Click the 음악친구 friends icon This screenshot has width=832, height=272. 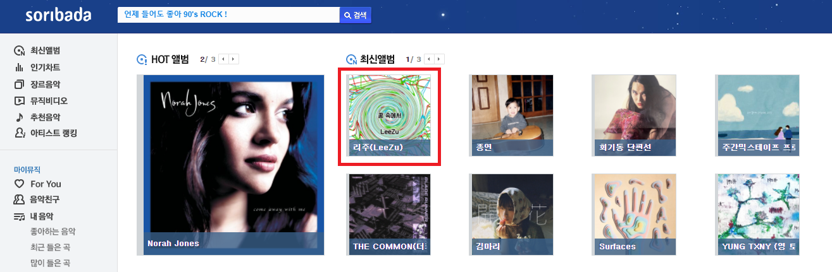(x=19, y=200)
